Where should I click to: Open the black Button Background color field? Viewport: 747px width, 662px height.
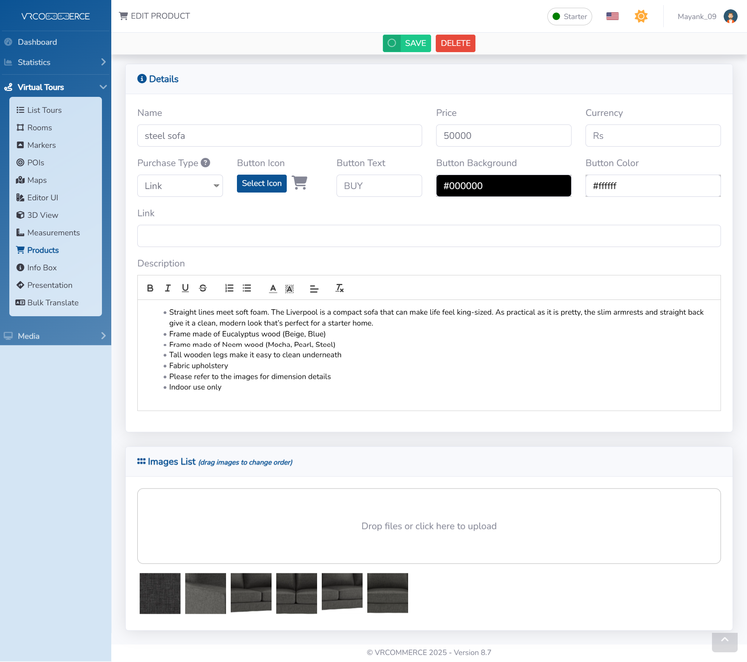(503, 186)
